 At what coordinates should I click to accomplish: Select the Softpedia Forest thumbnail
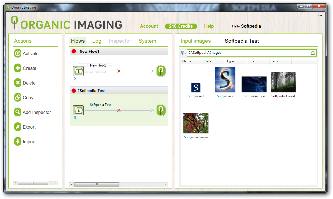click(283, 82)
